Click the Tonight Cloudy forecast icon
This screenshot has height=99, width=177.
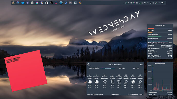tap(90, 82)
